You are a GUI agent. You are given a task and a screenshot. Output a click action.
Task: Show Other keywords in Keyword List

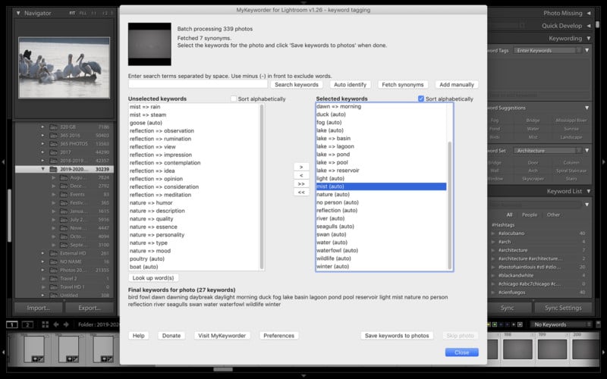(553, 215)
